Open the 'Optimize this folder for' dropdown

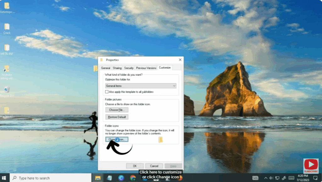tap(141, 86)
